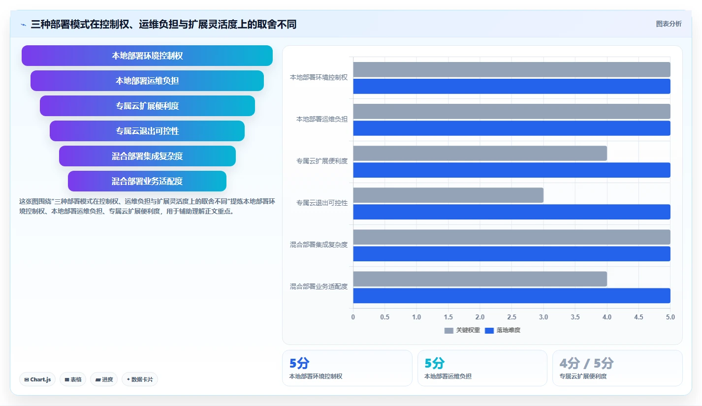Click the blue 落地难度 bar for 专属云扩展便利度
The width and height of the screenshot is (702, 406).
511,170
